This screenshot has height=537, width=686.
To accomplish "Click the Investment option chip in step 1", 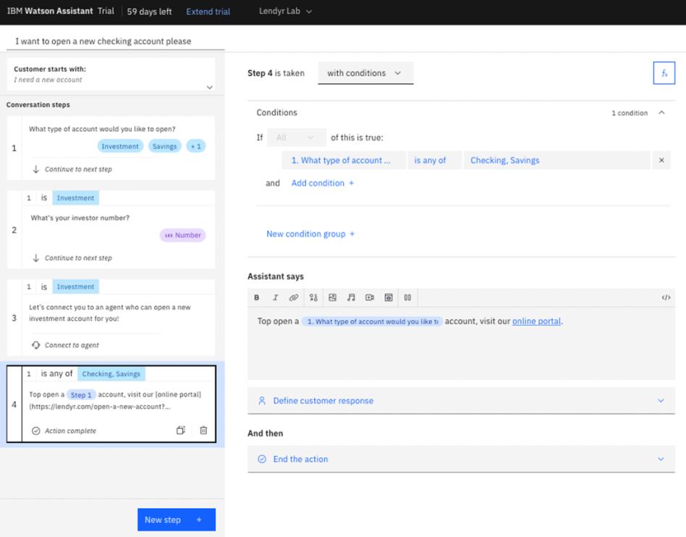I will click(x=120, y=146).
